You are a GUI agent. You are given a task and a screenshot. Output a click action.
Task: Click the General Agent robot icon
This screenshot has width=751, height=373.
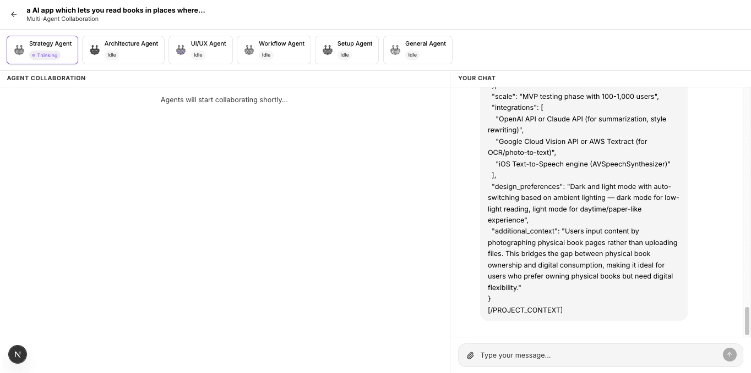[x=395, y=49]
